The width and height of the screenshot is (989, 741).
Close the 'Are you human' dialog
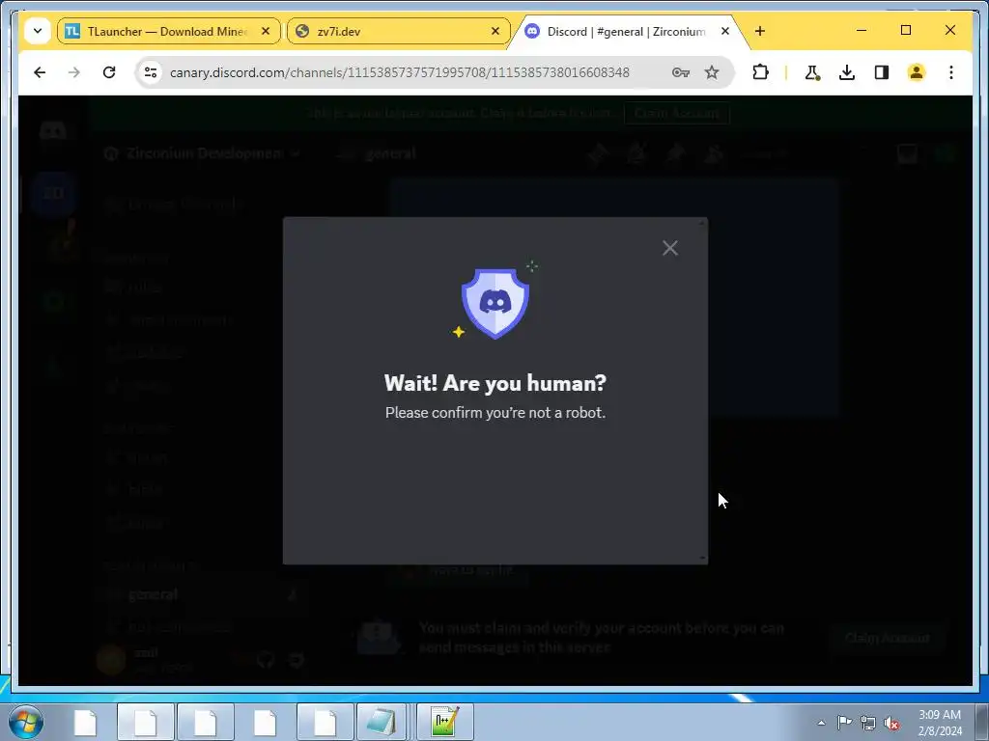pyautogui.click(x=670, y=248)
